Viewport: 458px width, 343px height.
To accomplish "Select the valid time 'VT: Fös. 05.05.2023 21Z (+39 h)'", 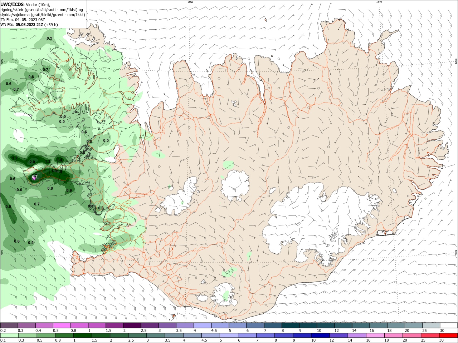I will (29, 25).
